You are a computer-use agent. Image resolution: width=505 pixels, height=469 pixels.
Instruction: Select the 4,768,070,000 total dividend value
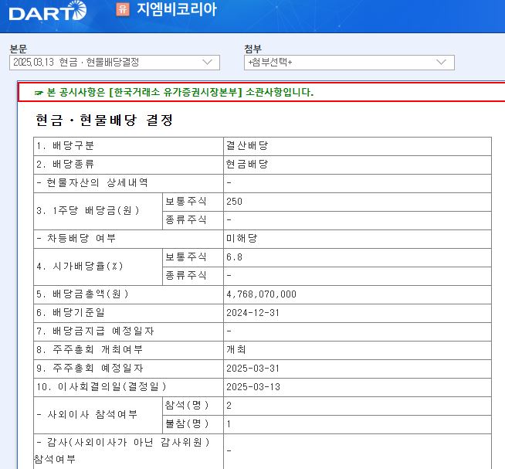pyautogui.click(x=261, y=294)
